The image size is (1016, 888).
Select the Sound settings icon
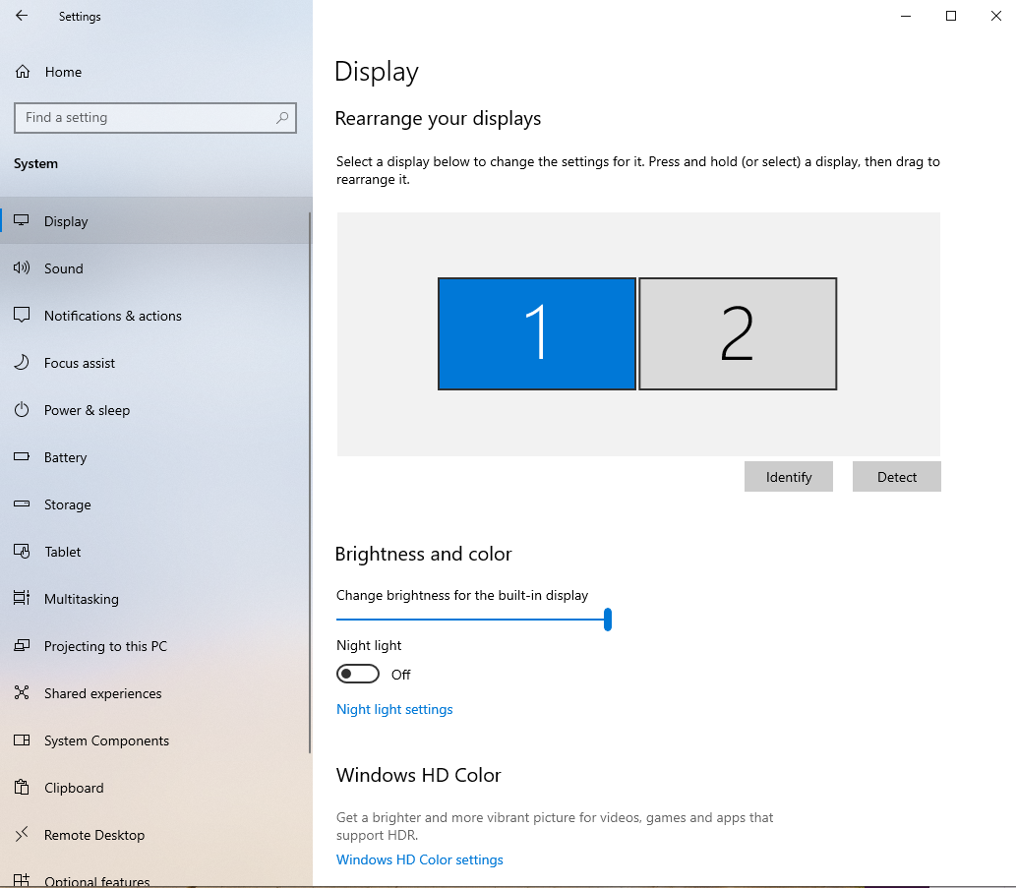point(22,267)
